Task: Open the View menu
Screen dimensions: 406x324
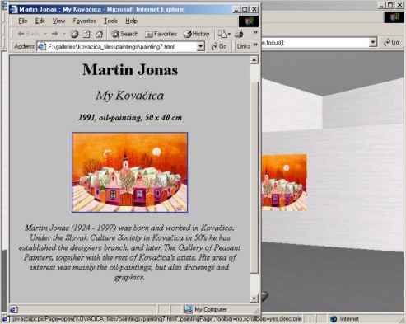Action: pos(58,21)
